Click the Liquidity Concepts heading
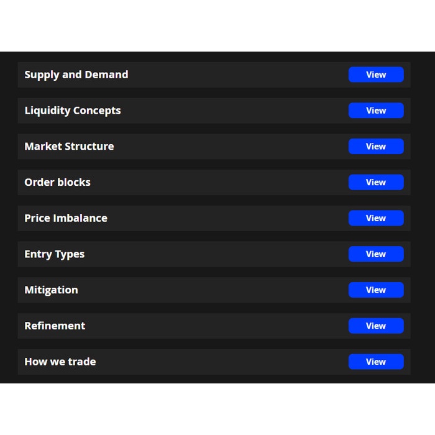 click(73, 111)
